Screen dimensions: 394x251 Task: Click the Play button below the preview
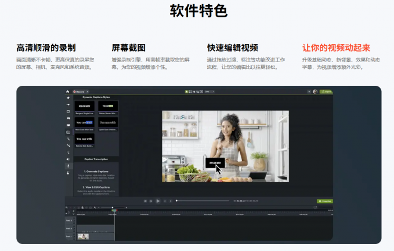click(158, 201)
